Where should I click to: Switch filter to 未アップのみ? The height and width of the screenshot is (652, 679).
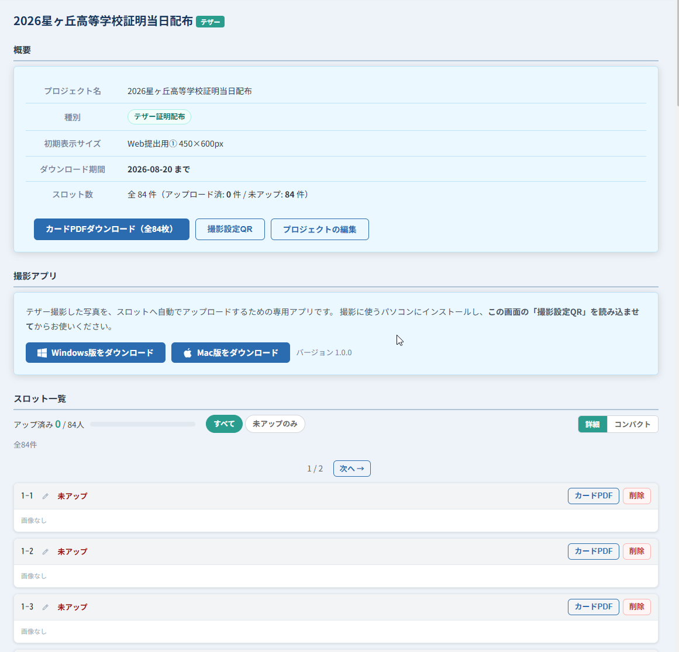[x=275, y=424]
